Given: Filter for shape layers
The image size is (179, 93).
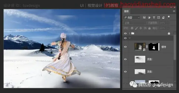Looking at the screenshot, I should [159, 17].
